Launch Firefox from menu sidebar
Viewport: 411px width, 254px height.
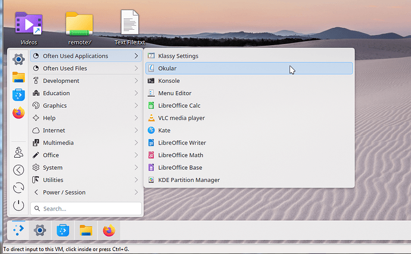18,112
